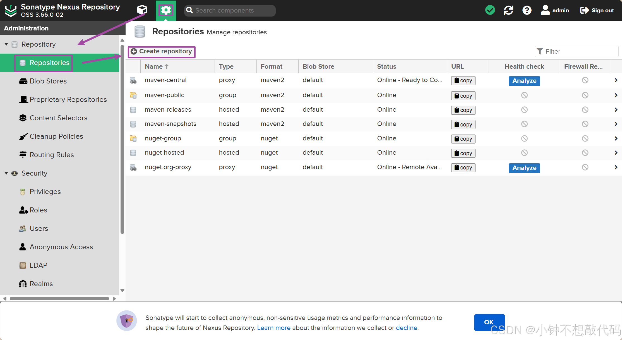The image size is (622, 340).
Task: Copy URL of maven-central repository
Action: 463,81
